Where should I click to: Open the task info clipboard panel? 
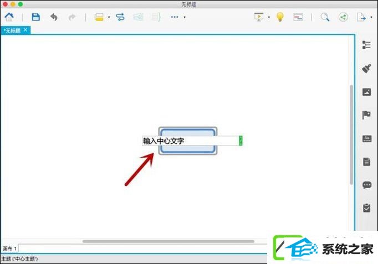click(367, 208)
